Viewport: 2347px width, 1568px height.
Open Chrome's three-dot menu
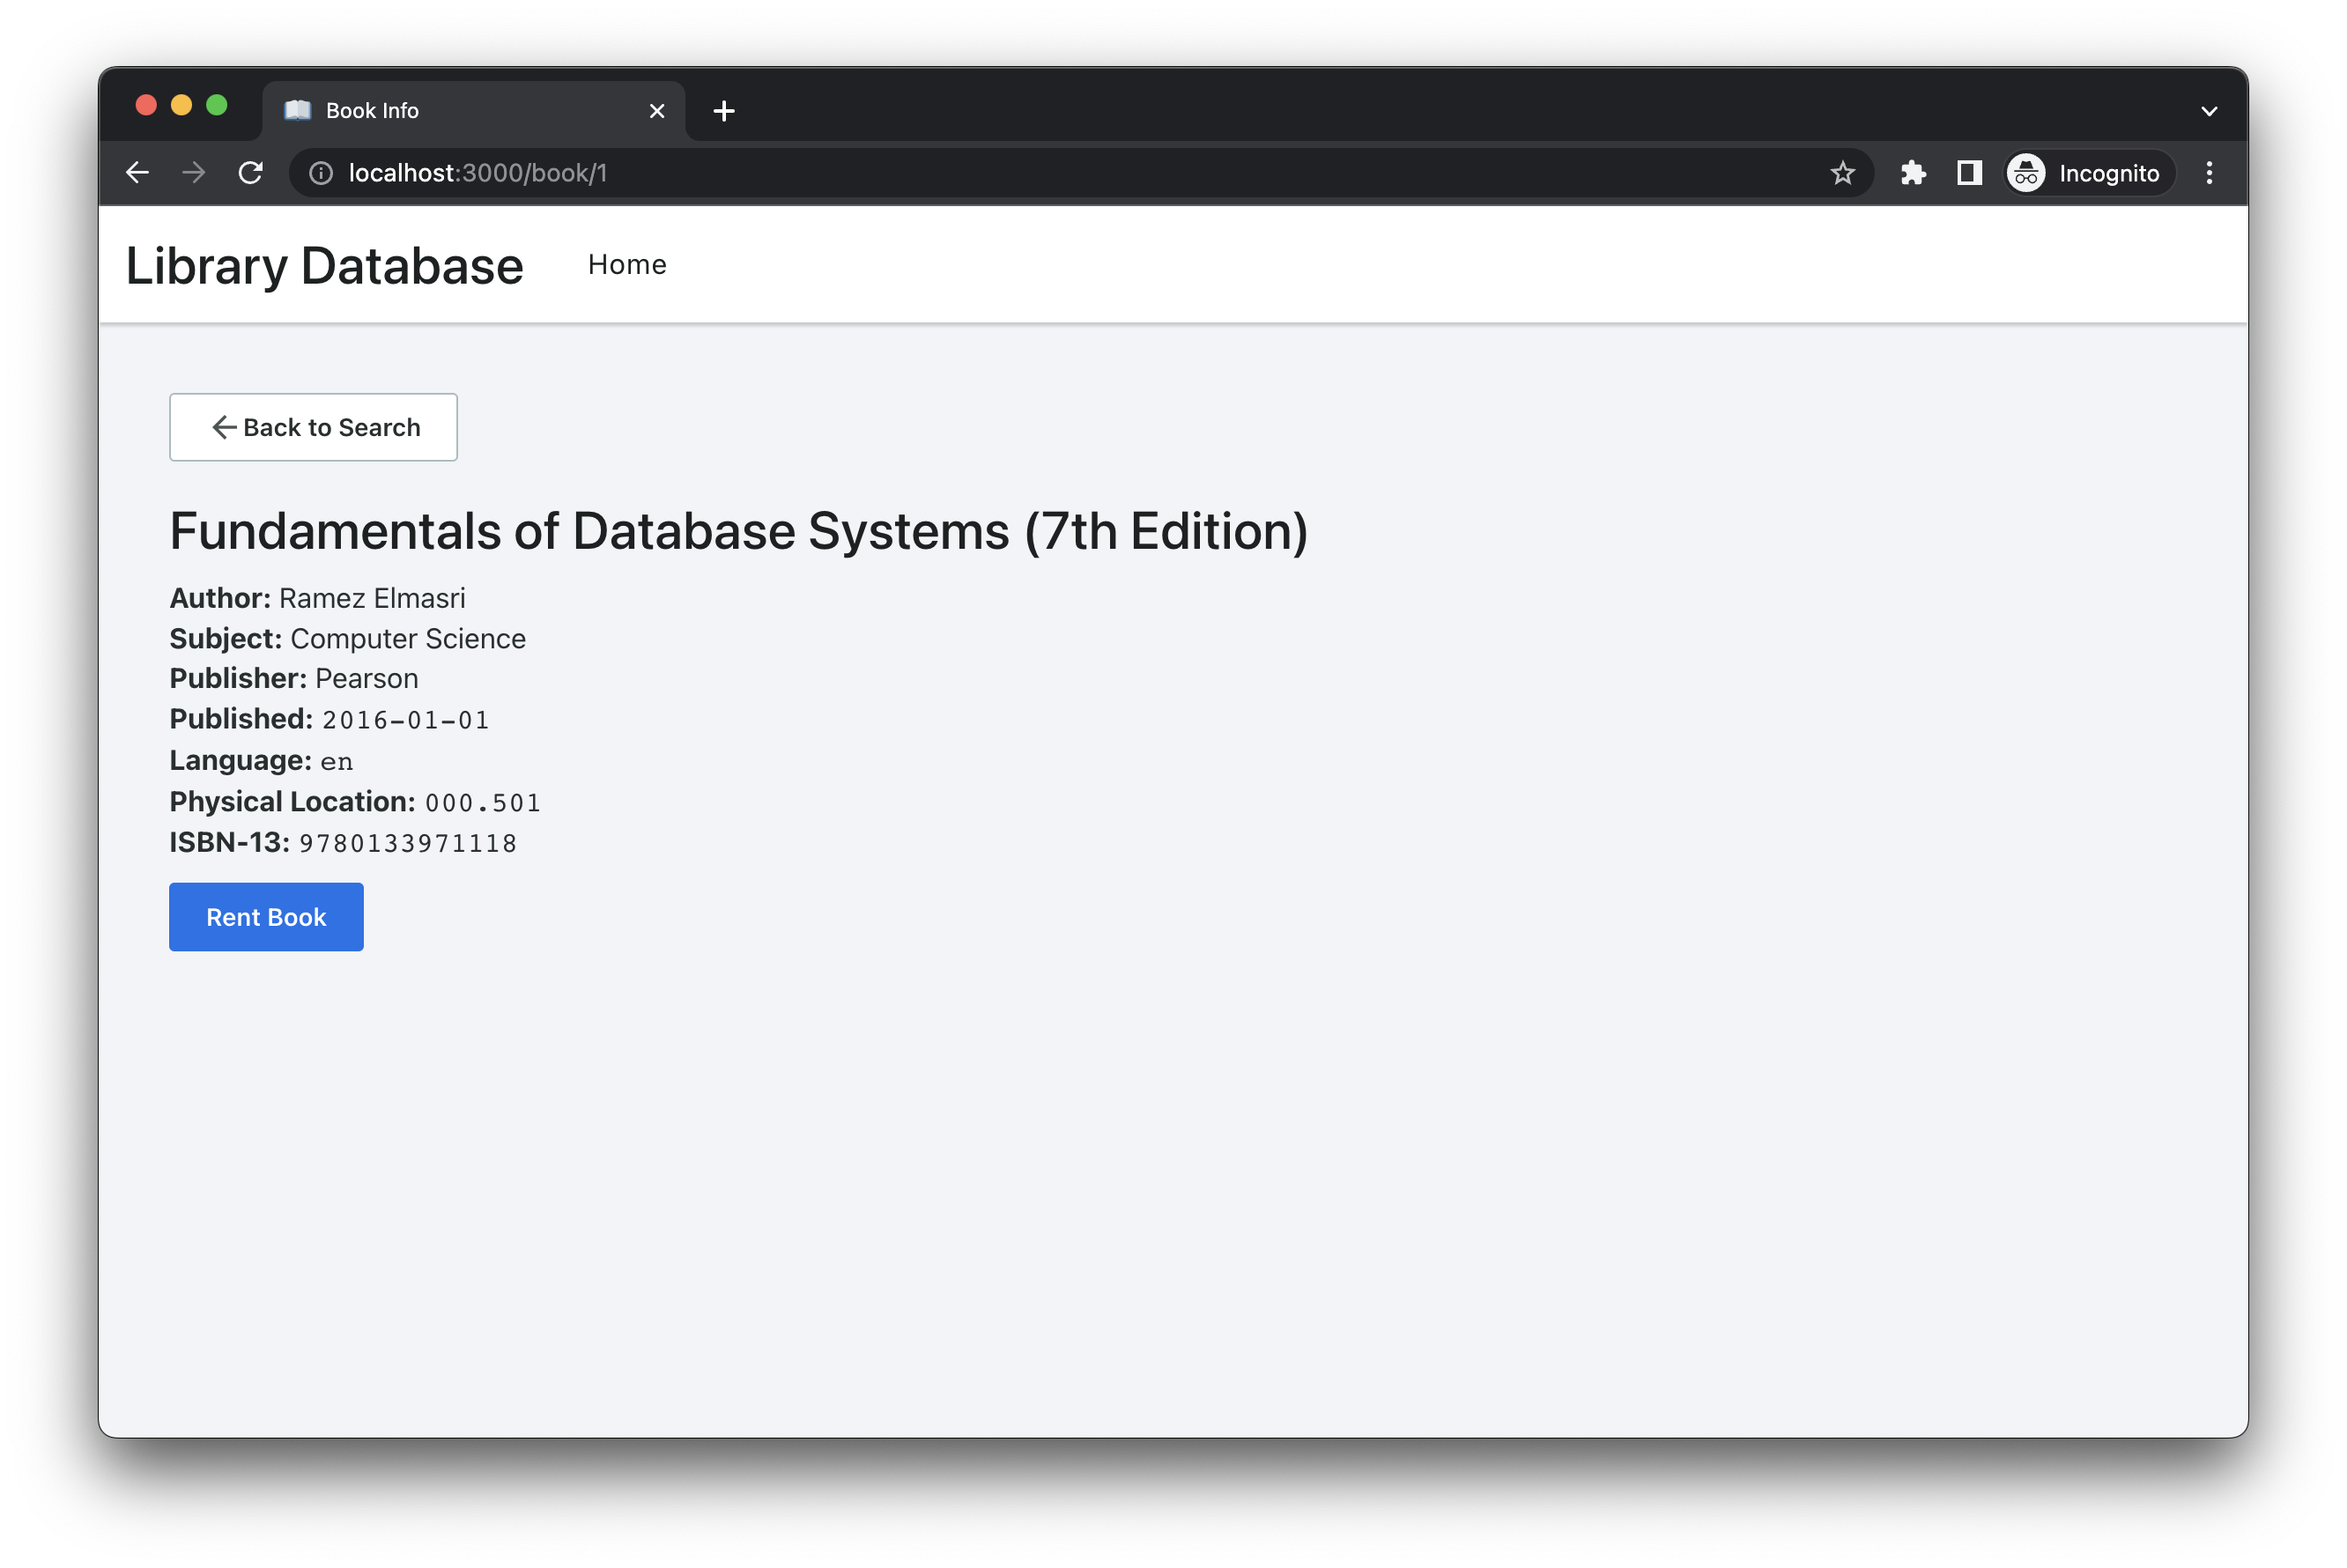point(2209,173)
